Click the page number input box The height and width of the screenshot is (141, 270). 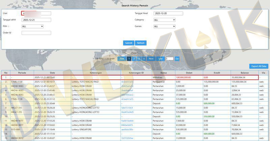coord(169,59)
